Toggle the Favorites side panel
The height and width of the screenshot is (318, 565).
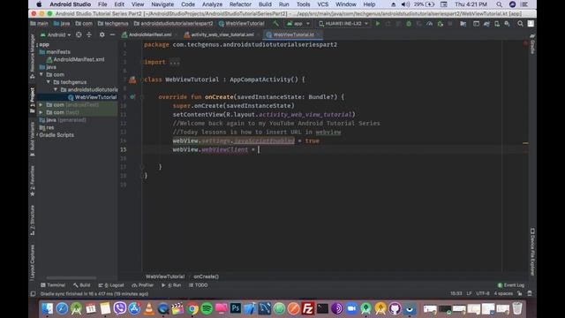click(33, 180)
